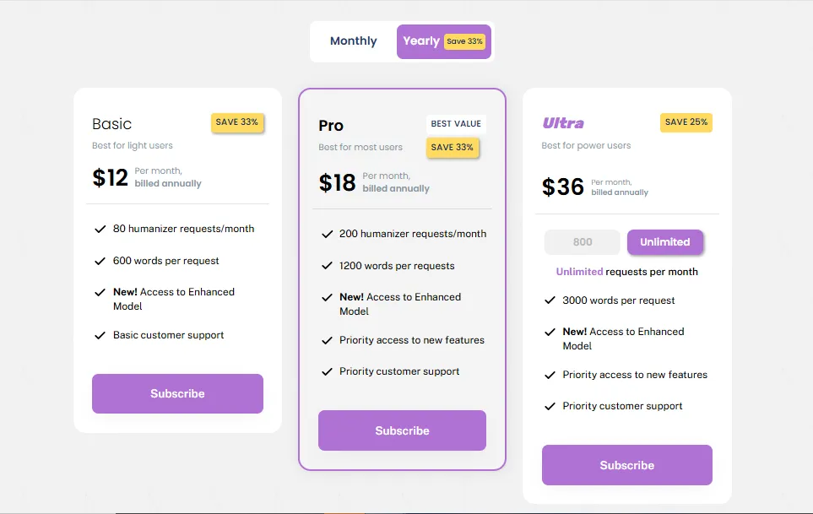Click the checkmark beside 80 humanizer requests/month

[99, 228]
